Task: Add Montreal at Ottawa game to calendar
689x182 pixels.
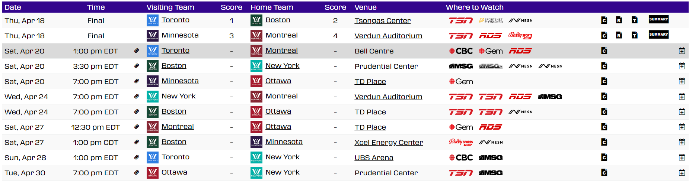Action: [x=682, y=127]
